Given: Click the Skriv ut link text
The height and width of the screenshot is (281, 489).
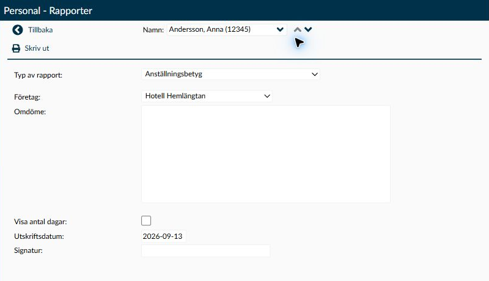Looking at the screenshot, I should pos(37,48).
